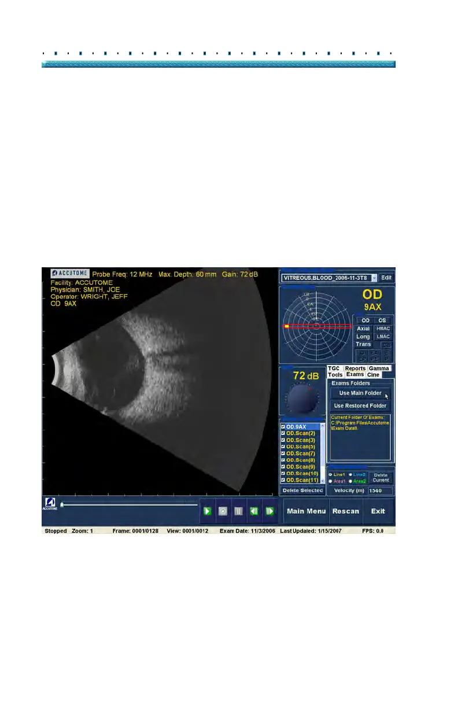Uncheck the OD.Scan(2) checkbox
This screenshot has width=458, height=708.
coord(283,433)
